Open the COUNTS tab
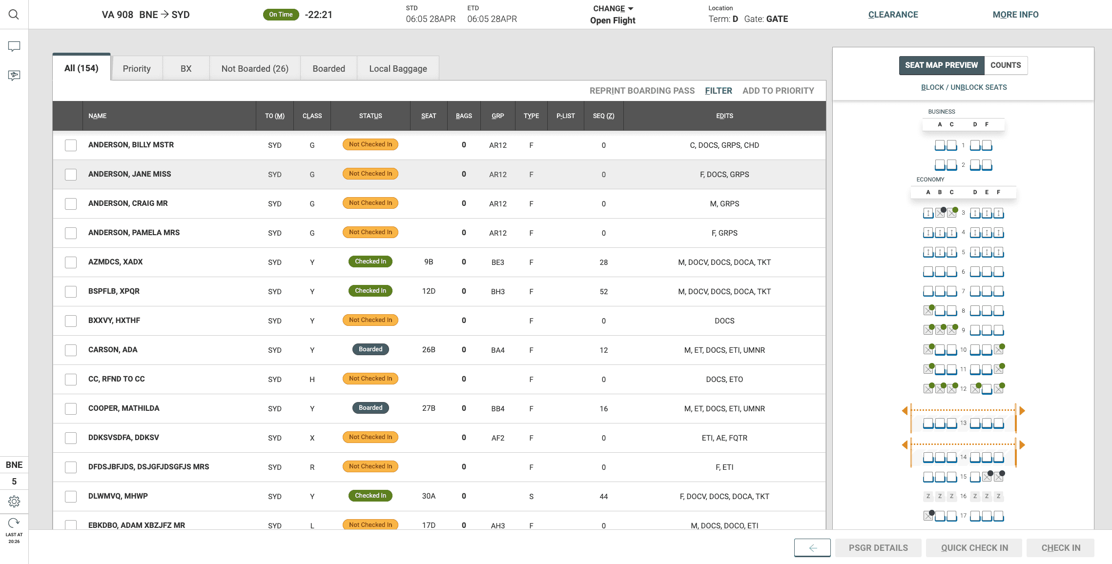1112x564 pixels. (x=1006, y=65)
